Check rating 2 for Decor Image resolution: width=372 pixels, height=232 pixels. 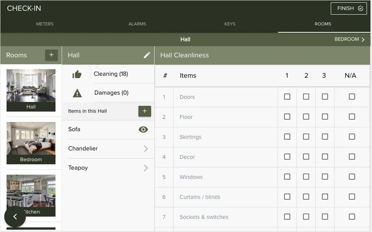point(306,157)
